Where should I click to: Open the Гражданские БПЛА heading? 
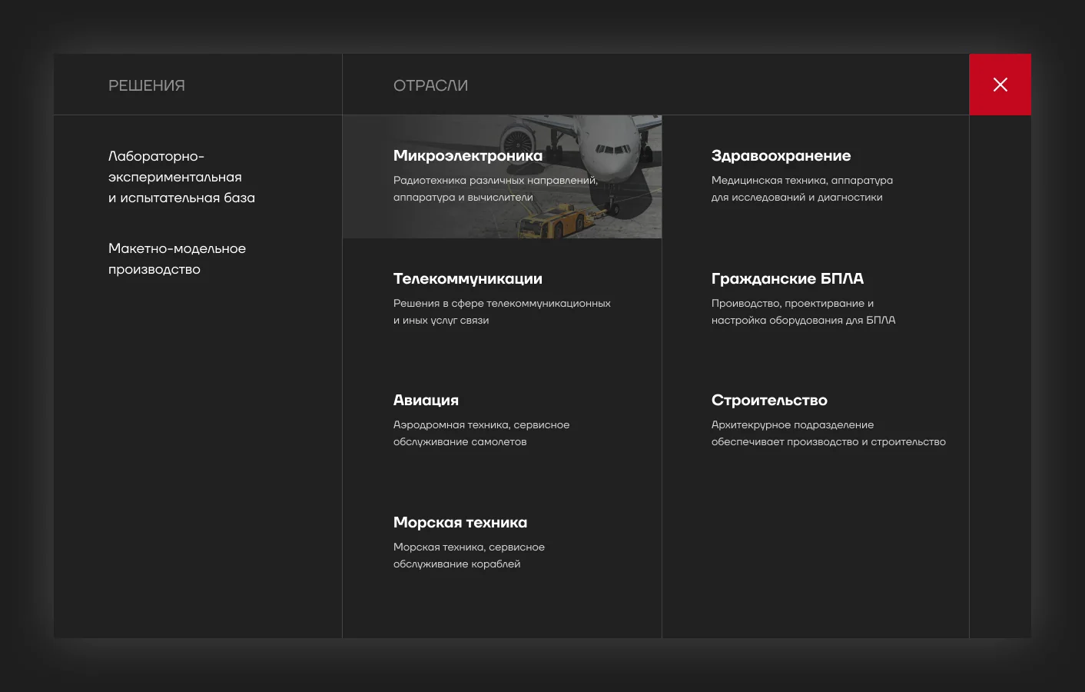point(788,279)
